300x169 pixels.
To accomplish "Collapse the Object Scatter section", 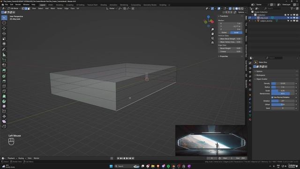I will pyautogui.click(x=261, y=79).
